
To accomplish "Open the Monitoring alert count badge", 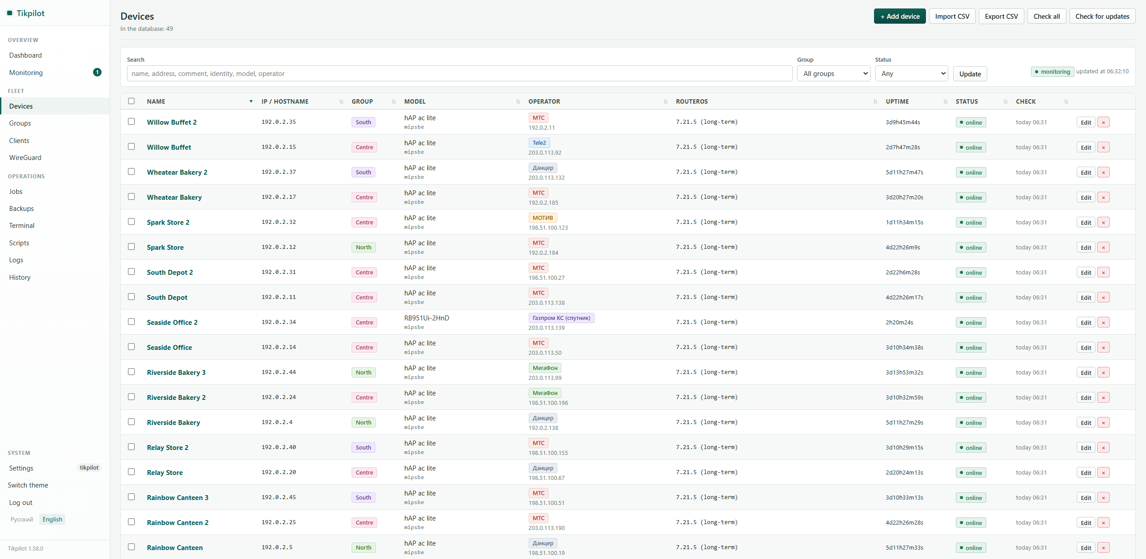I will [x=97, y=72].
